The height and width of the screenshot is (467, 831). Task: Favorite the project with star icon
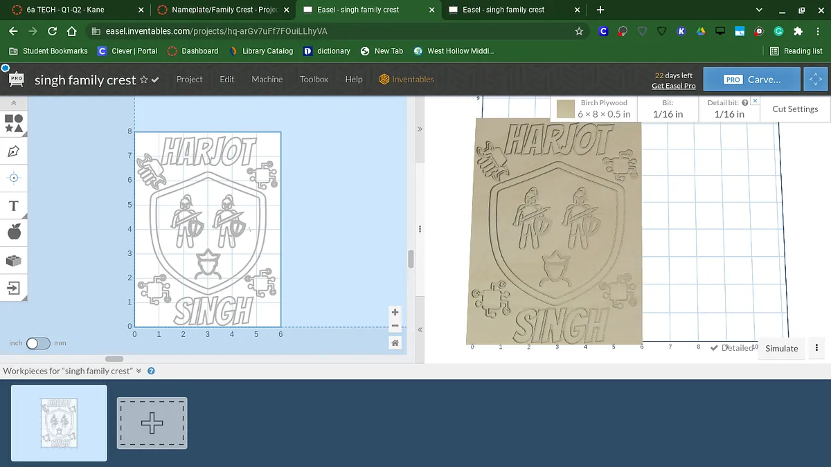tap(144, 80)
